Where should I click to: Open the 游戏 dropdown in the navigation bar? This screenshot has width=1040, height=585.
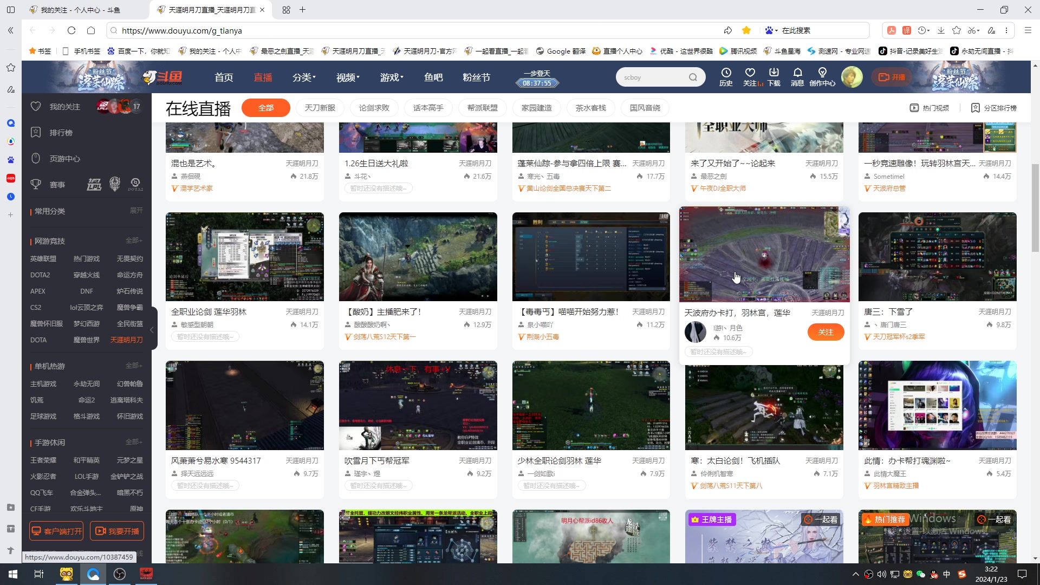pyautogui.click(x=392, y=77)
